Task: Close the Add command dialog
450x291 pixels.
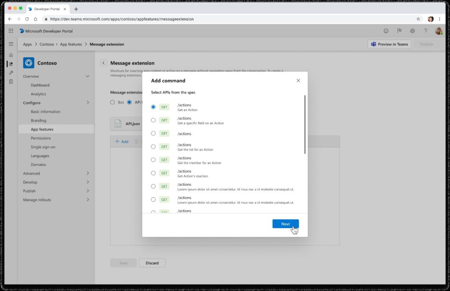Action: [298, 81]
